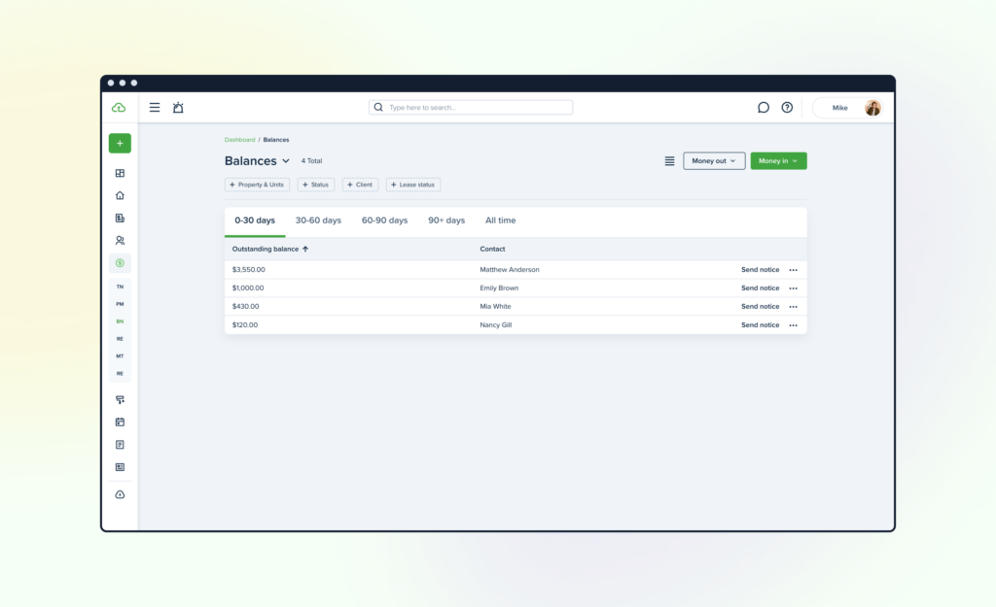Open the TN sidebar sub-item
The image size is (996, 607).
point(120,287)
